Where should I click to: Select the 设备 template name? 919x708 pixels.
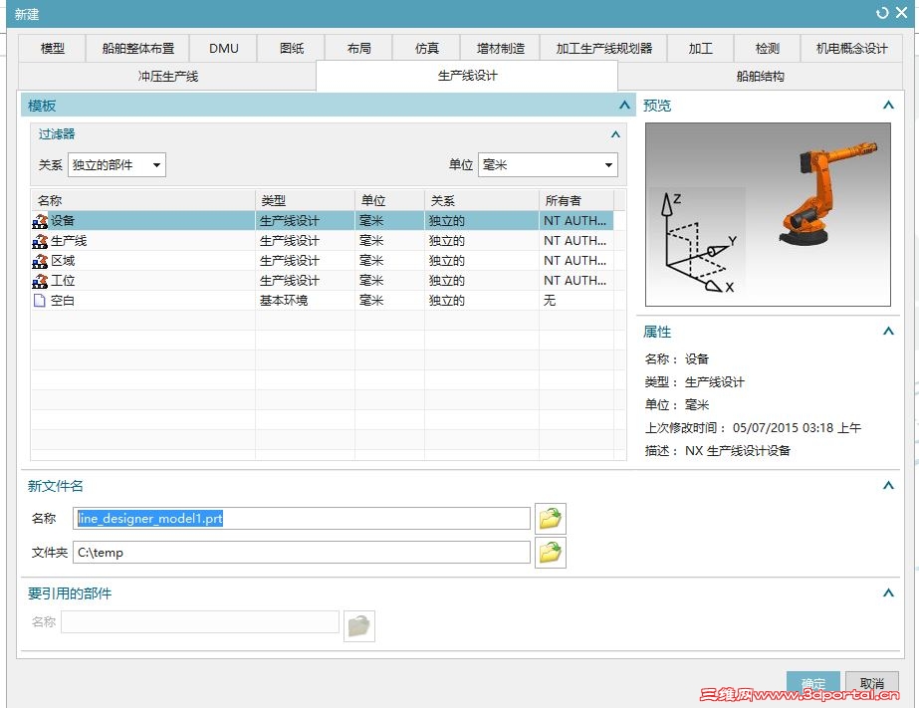coord(62,221)
